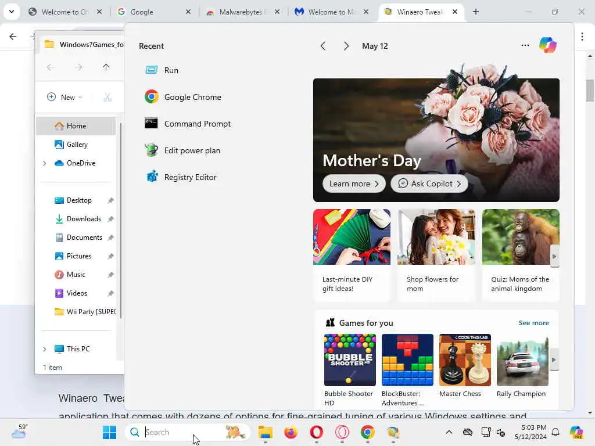Open BlockBuster Adventures game
Screen dimensions: 595x446
tap(407, 370)
